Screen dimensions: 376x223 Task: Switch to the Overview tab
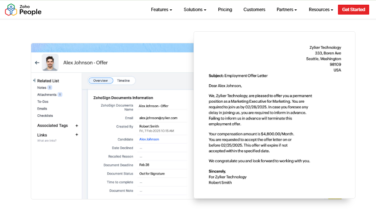click(x=101, y=80)
